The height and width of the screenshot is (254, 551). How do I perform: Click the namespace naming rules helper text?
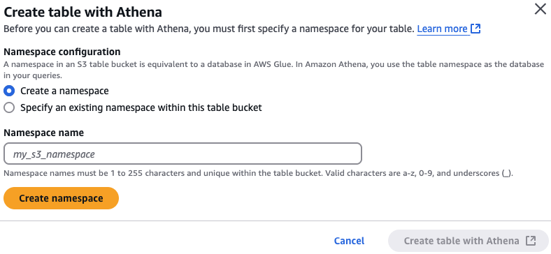click(x=258, y=174)
